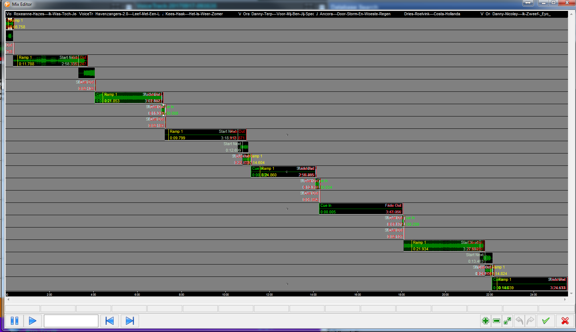The image size is (576, 332).
Task: Select the VoiceTr header label
Action: [86, 14]
